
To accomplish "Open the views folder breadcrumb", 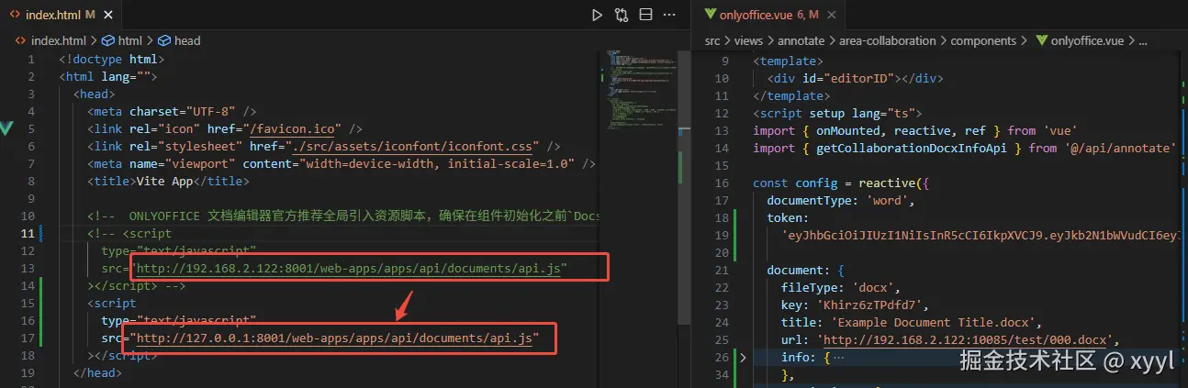I will 749,40.
